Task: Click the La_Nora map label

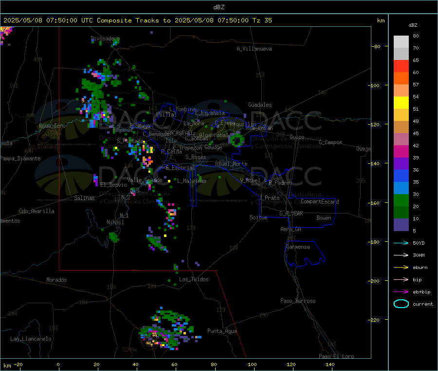Action: (194, 123)
